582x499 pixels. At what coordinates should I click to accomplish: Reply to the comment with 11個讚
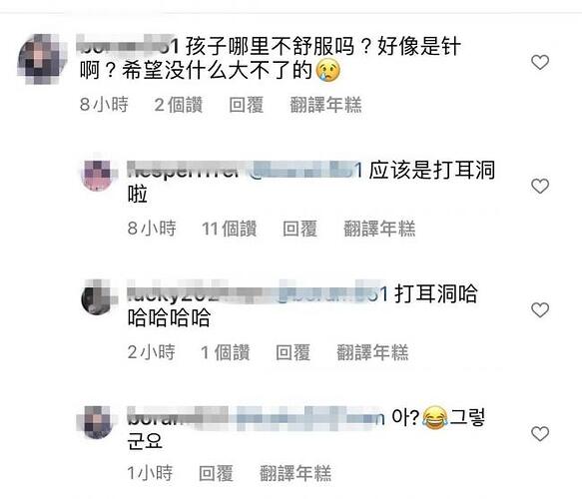[299, 229]
